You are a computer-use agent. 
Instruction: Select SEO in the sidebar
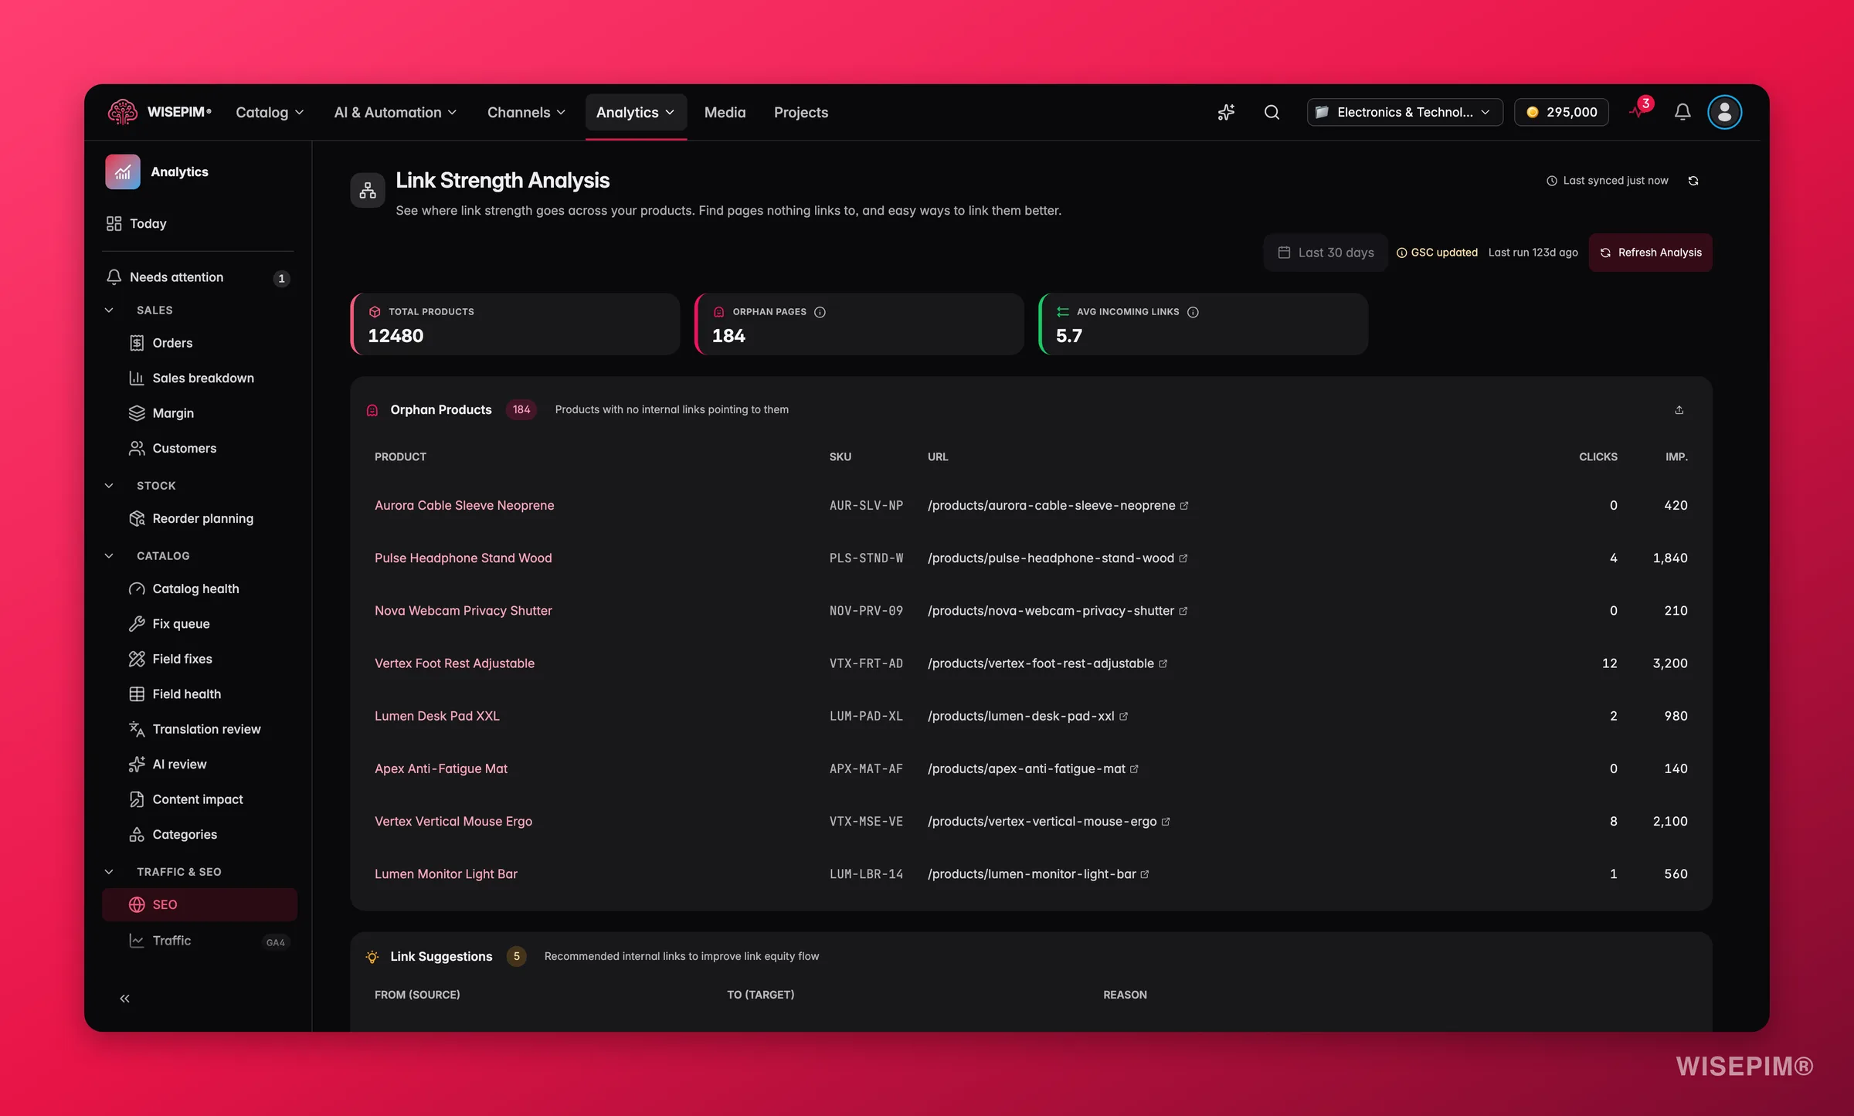(199, 904)
